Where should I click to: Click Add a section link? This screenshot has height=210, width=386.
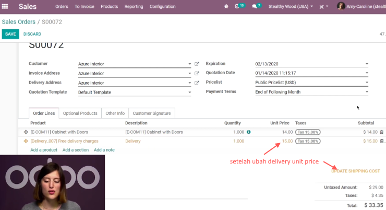pyautogui.click(x=76, y=150)
